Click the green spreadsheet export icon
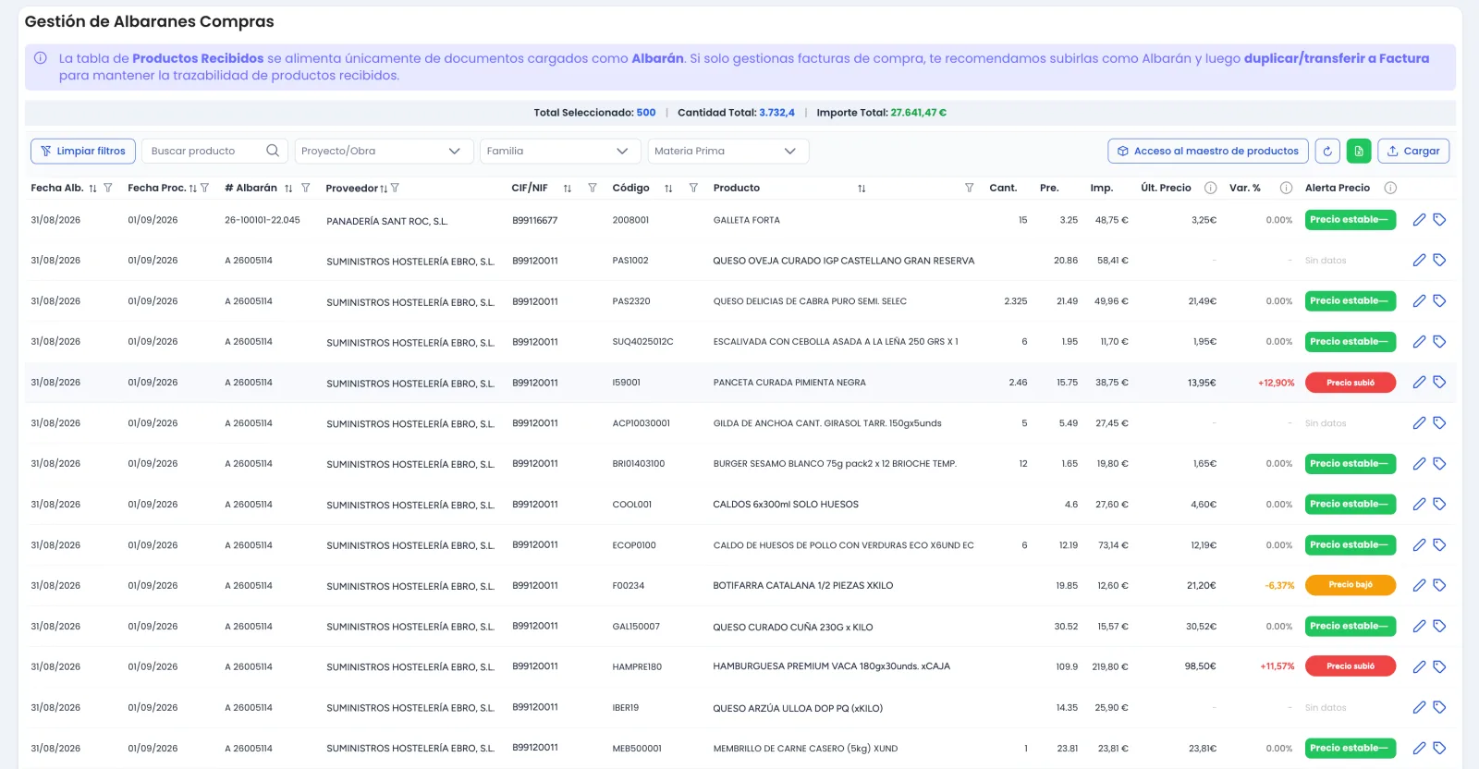 (1359, 151)
